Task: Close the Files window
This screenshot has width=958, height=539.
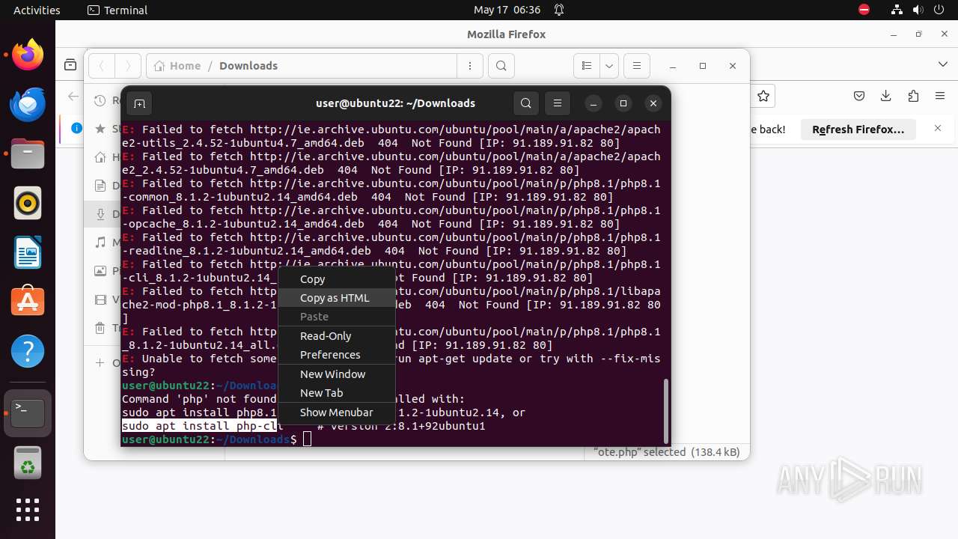Action: [733, 66]
